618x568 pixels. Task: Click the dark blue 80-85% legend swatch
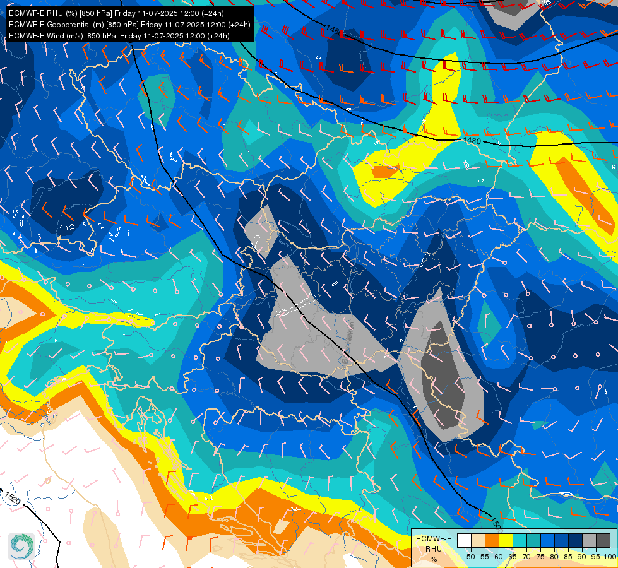(562, 540)
